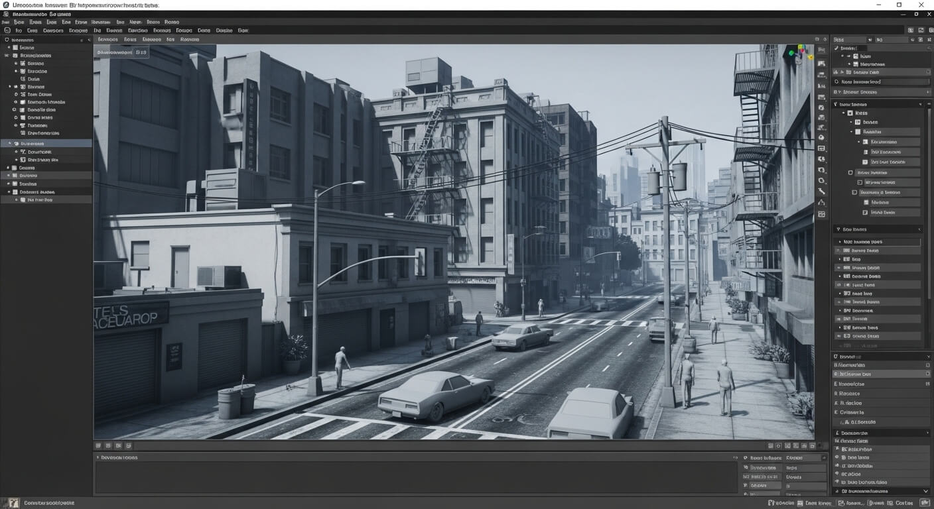
Task: Open the dropdown arrow in the console panel header
Action: (735, 458)
